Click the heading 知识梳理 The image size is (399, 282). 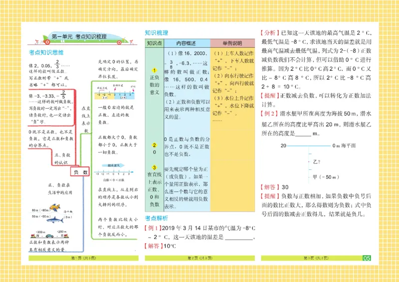tap(157, 33)
